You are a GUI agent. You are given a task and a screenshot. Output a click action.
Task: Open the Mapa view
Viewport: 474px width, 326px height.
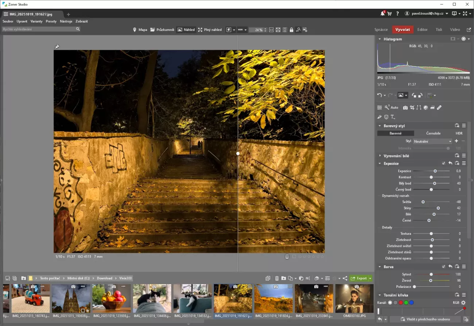(140, 30)
